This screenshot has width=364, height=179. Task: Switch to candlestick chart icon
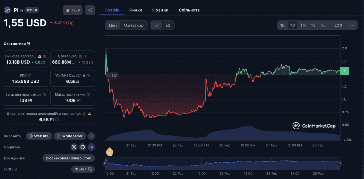coord(168,25)
